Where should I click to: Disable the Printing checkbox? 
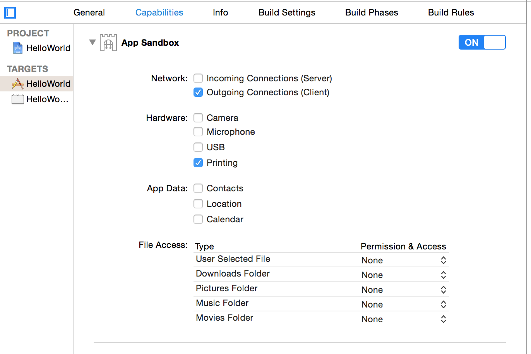click(198, 163)
